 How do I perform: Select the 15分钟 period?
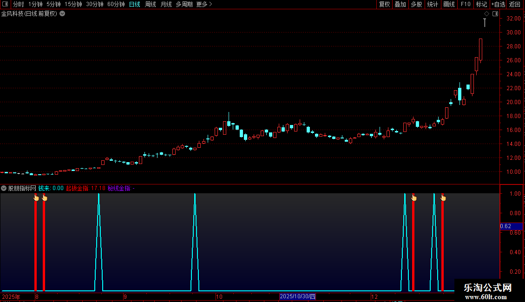coord(73,4)
